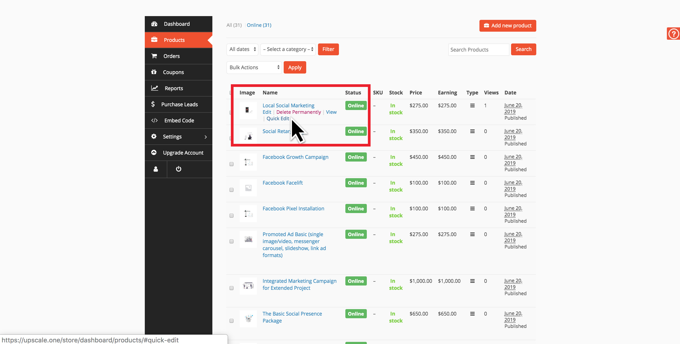This screenshot has height=344, width=680.
Task: Click the user profile icon in sidebar
Action: (x=156, y=169)
